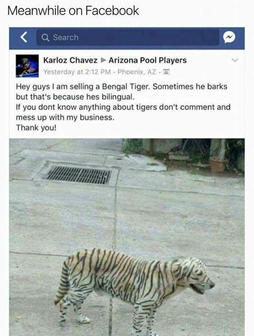Viewport: 254px width, 336px height.
Task: Click the Yesterday at 2:12 PM timestamp
Action: click(x=77, y=72)
